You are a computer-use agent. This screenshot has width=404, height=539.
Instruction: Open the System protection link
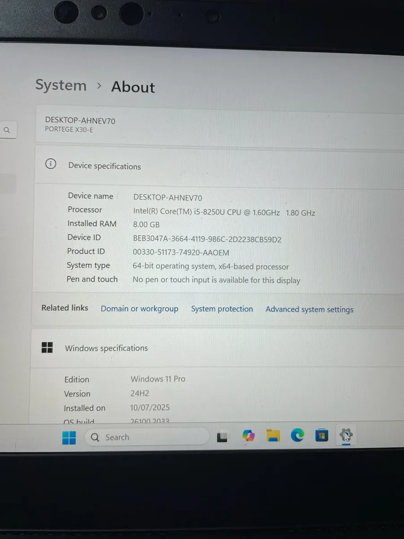[222, 309]
